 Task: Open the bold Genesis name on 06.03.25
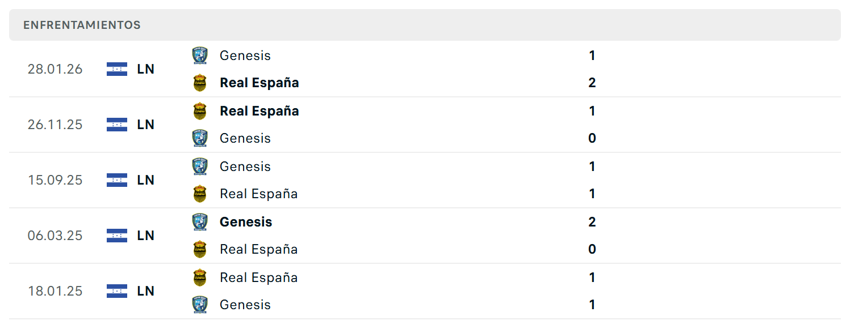pyautogui.click(x=246, y=222)
